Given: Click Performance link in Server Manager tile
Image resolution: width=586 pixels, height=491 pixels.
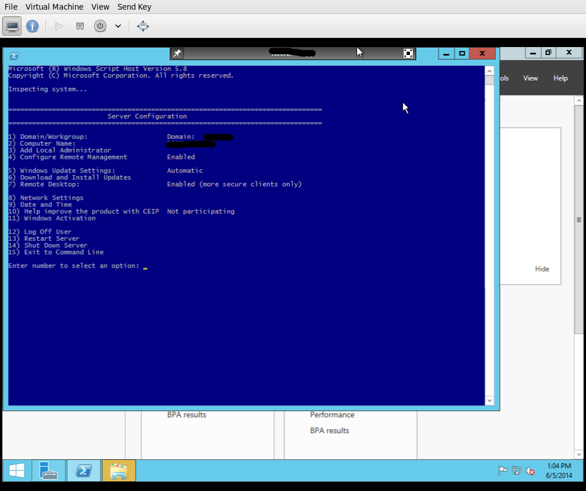Looking at the screenshot, I should (332, 415).
